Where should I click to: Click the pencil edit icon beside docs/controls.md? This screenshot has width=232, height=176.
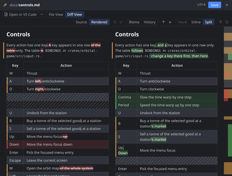click(x=5, y=5)
